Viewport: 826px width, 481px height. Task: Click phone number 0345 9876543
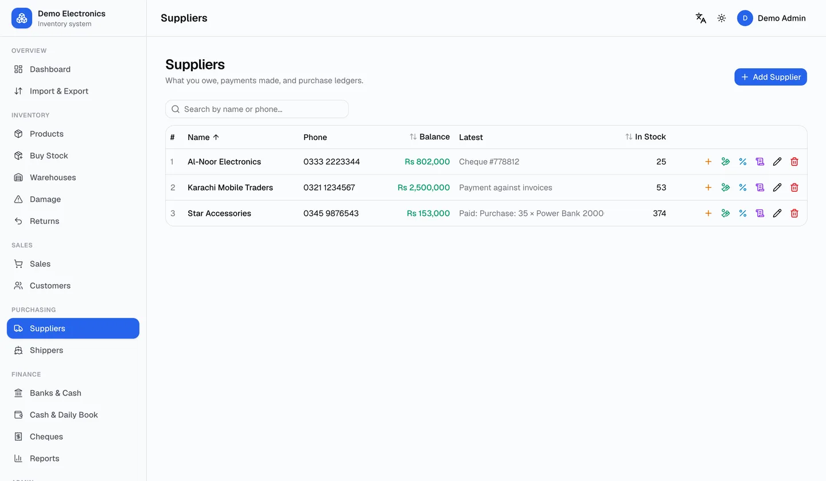[x=331, y=214]
